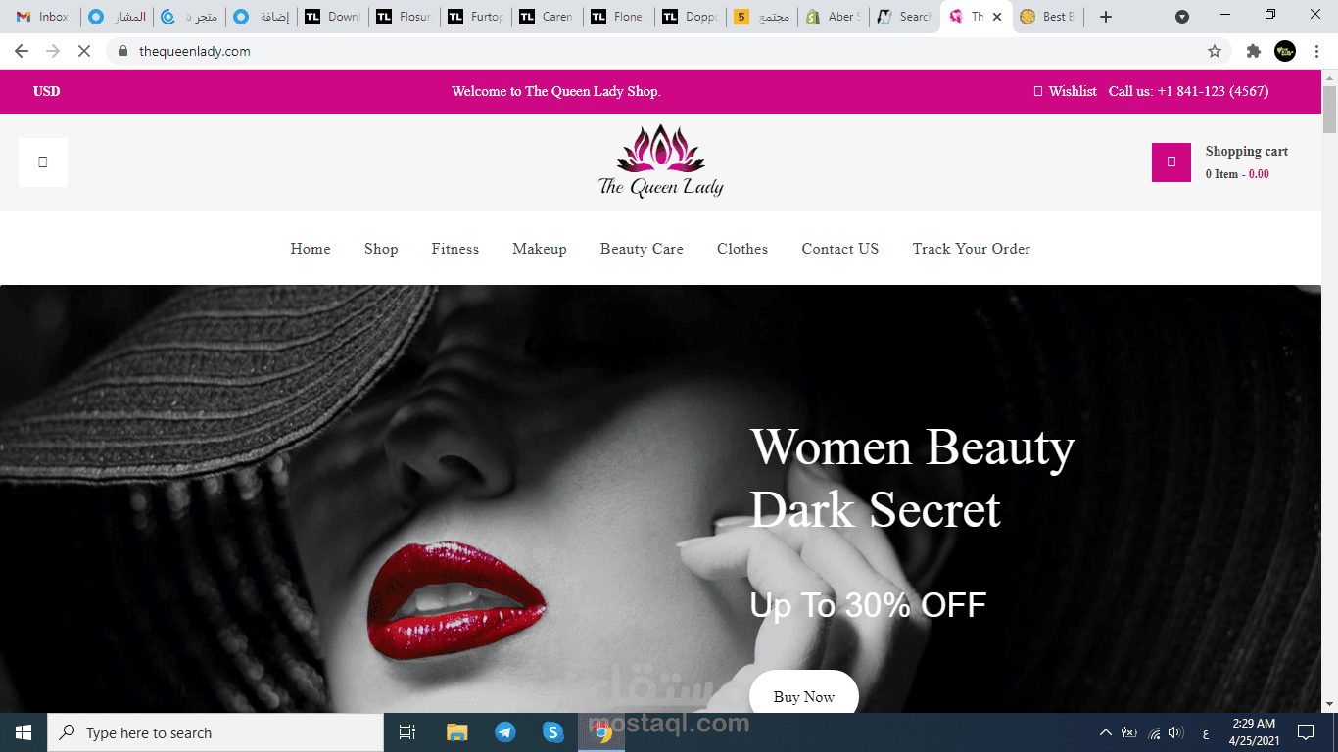
Task: Click the battery status tray icon
Action: pyautogui.click(x=1129, y=732)
